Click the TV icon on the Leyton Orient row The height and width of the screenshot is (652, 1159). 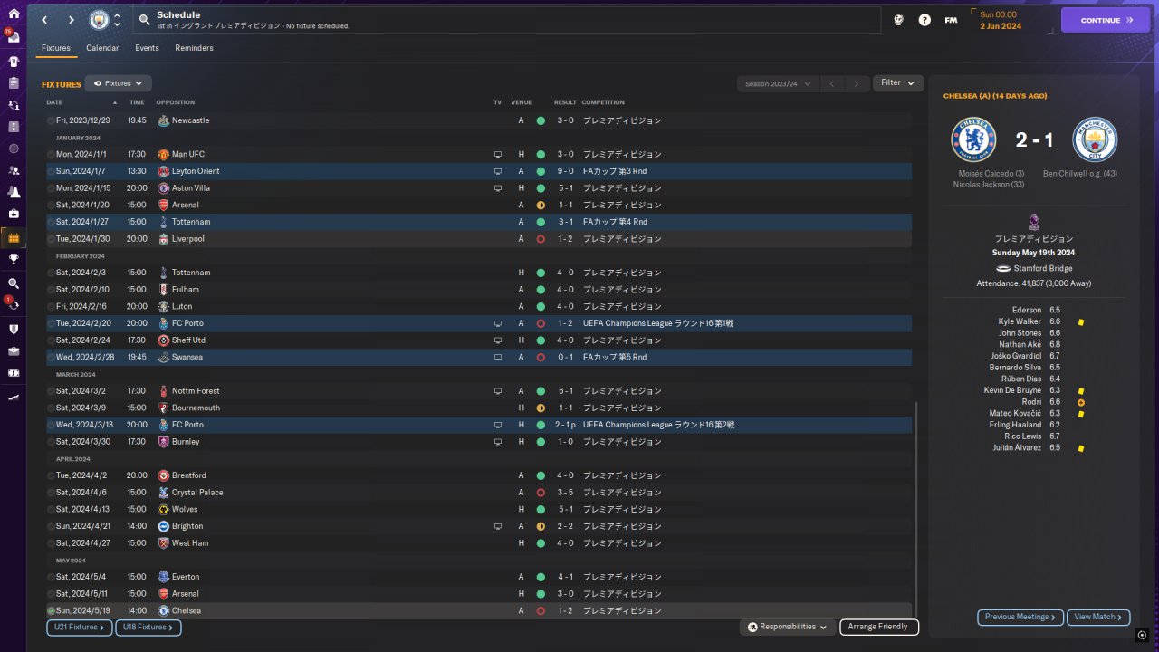tap(497, 171)
